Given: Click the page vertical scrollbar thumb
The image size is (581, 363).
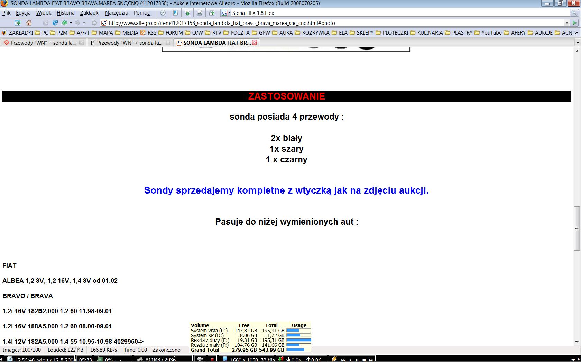Looking at the screenshot, I should point(577,228).
